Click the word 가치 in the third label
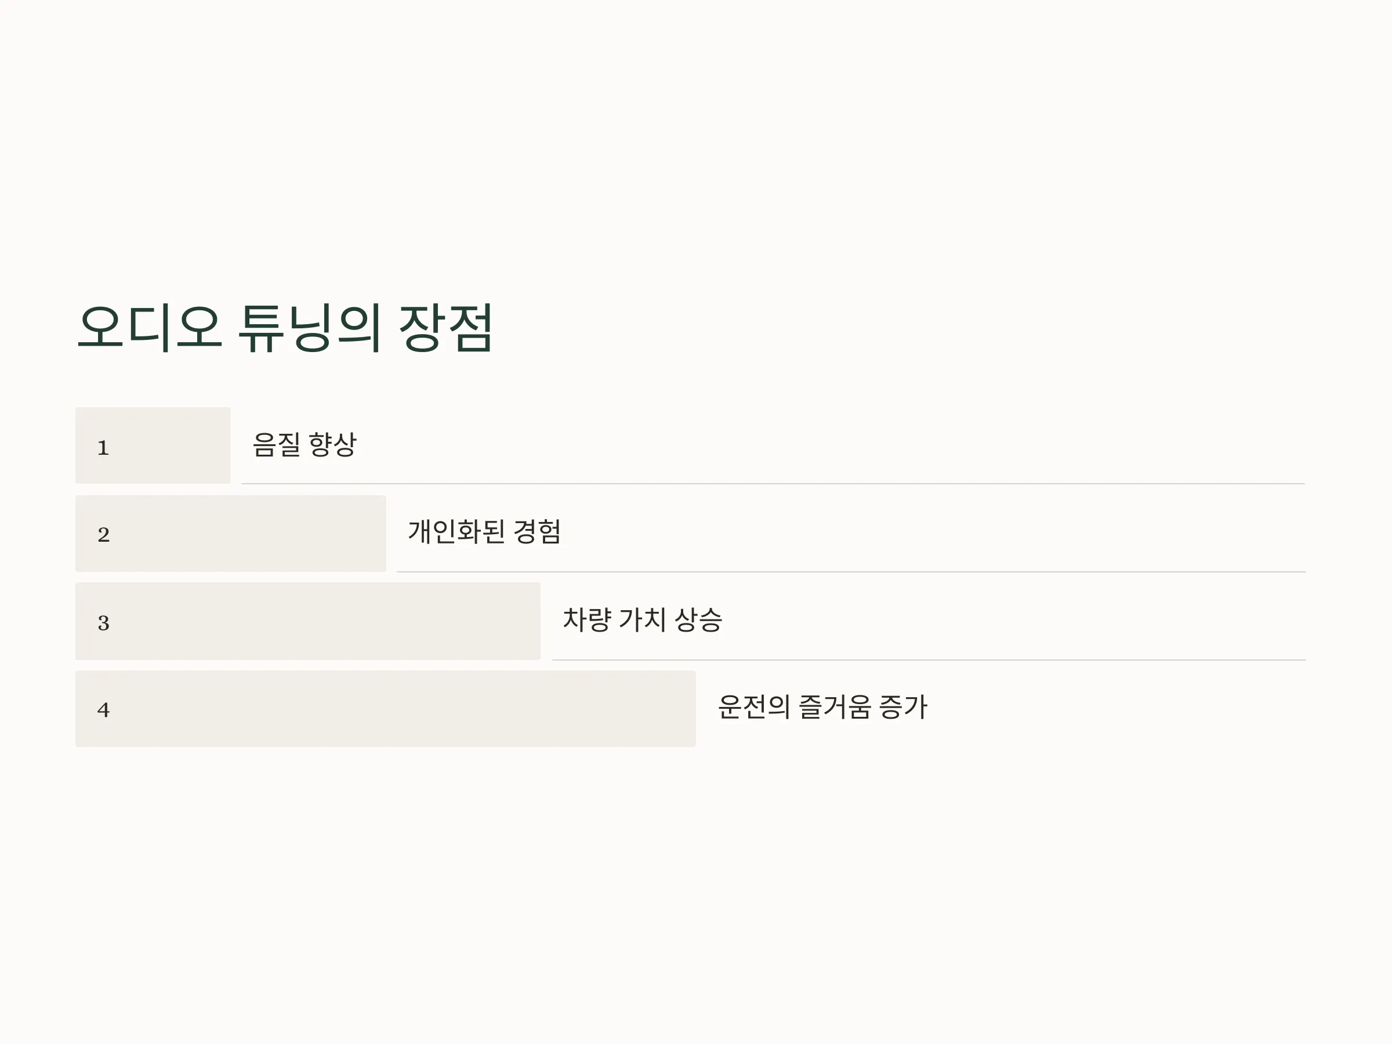This screenshot has width=1392, height=1044. point(643,620)
